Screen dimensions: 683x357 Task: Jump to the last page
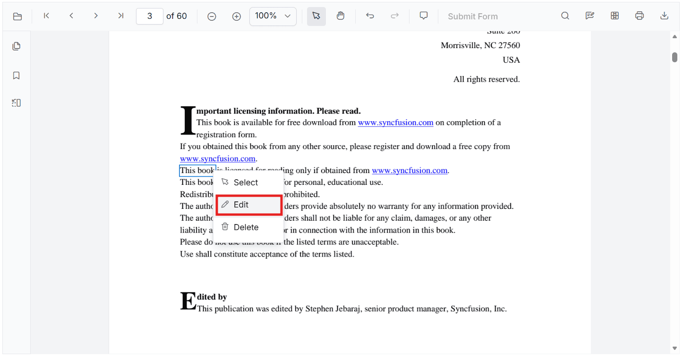121,16
